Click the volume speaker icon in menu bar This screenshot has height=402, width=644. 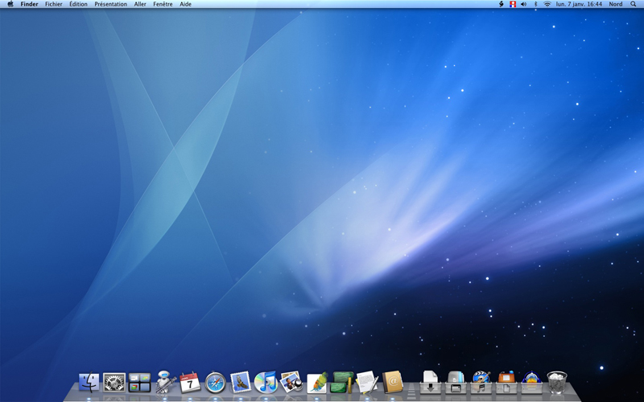point(524,4)
